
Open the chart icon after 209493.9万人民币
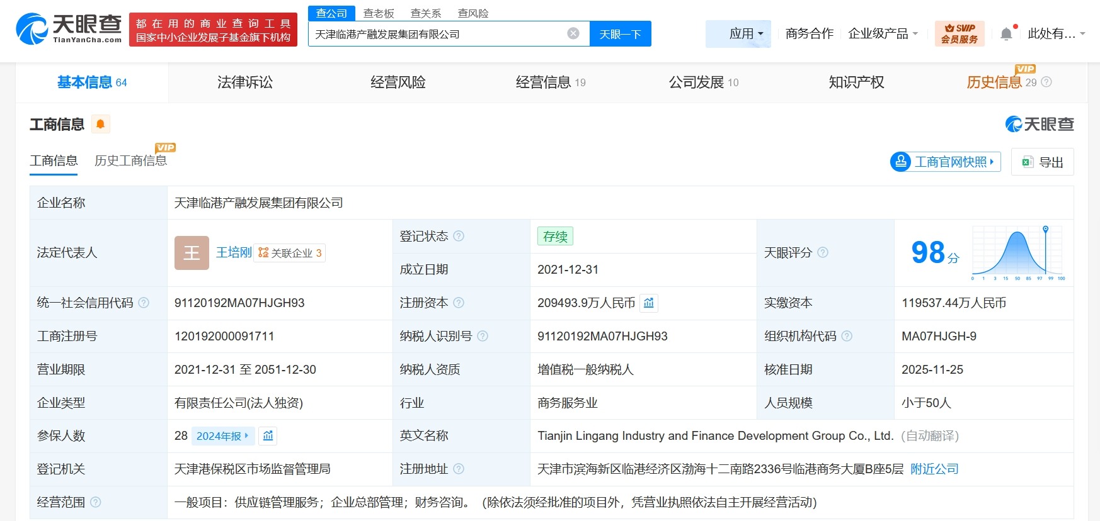pos(649,303)
